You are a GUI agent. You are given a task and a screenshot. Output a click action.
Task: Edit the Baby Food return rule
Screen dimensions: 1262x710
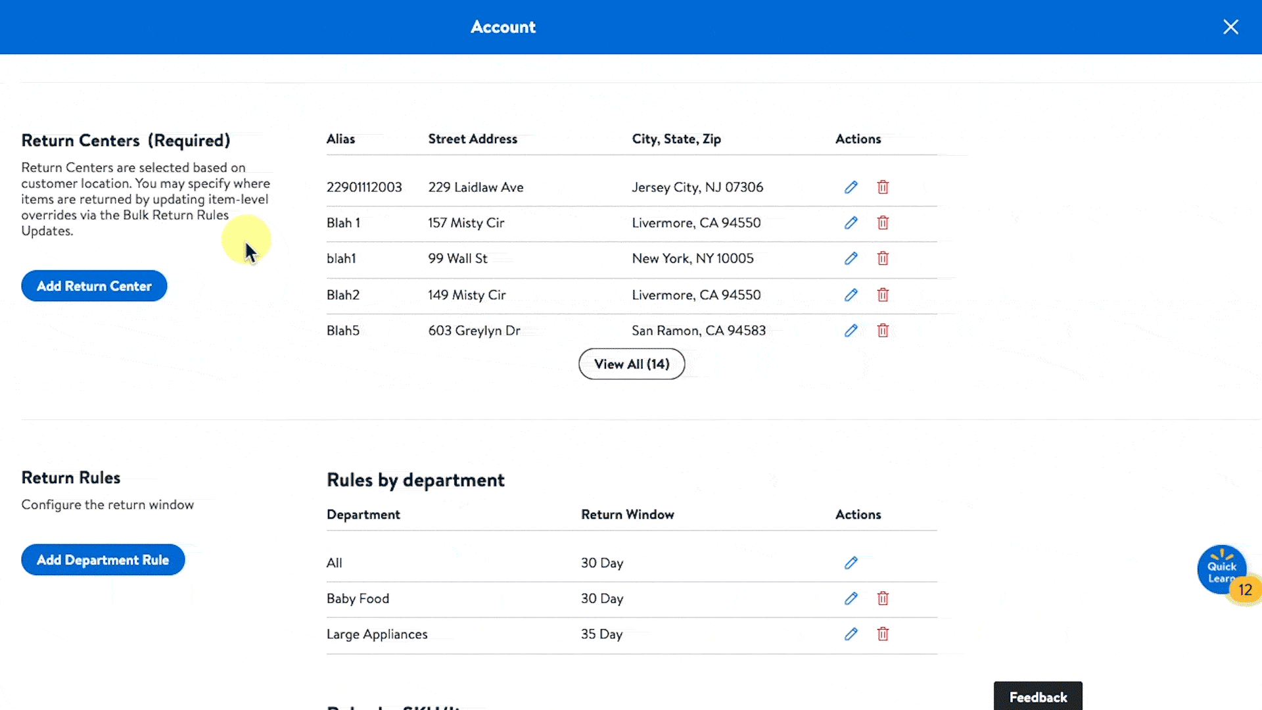click(851, 598)
